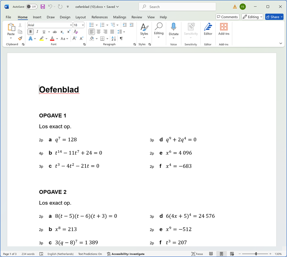Click the Comments button
The image size is (287, 257).
(x=228, y=17)
